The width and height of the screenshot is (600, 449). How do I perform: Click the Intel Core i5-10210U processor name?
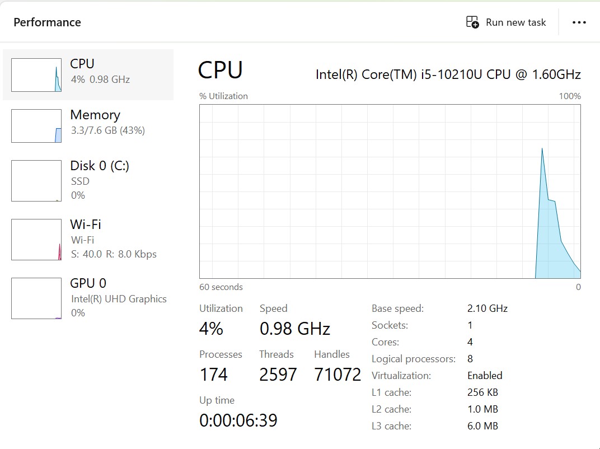448,74
